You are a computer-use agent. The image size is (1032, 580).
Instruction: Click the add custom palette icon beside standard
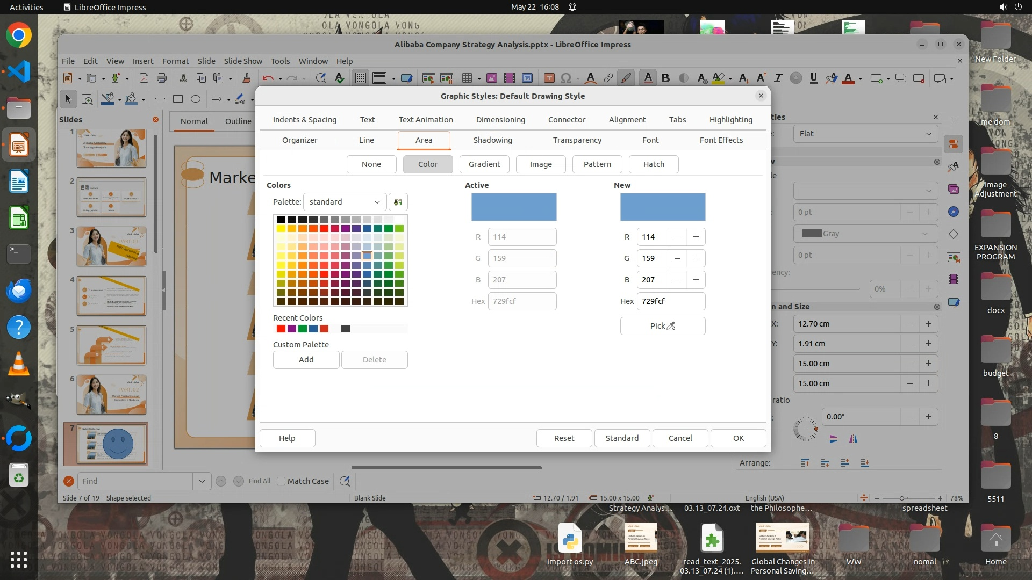click(398, 202)
